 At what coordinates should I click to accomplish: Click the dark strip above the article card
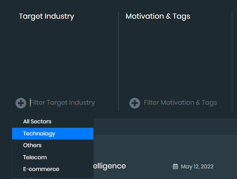(x=165, y=127)
